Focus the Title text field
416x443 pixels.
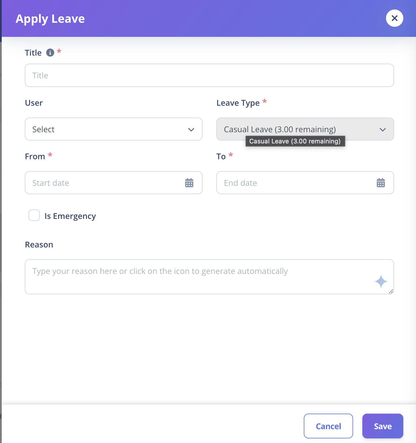[x=209, y=75]
